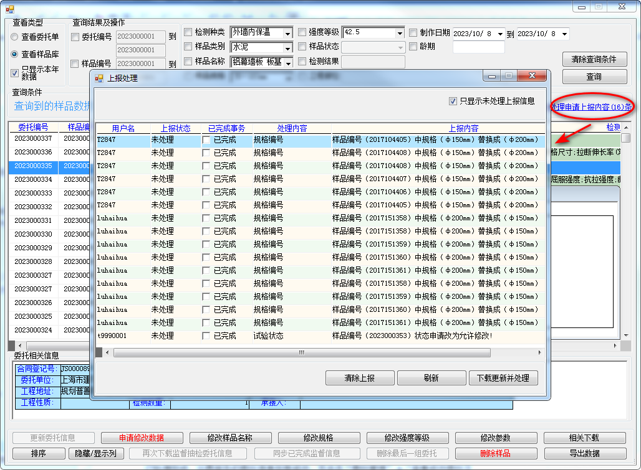This screenshot has width=641, height=470.
Task: Maximize the 上报处理 dialog window
Action: point(508,76)
